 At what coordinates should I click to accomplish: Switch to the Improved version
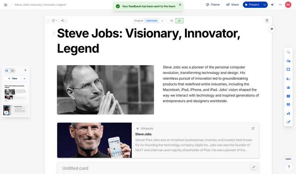click(x=151, y=21)
